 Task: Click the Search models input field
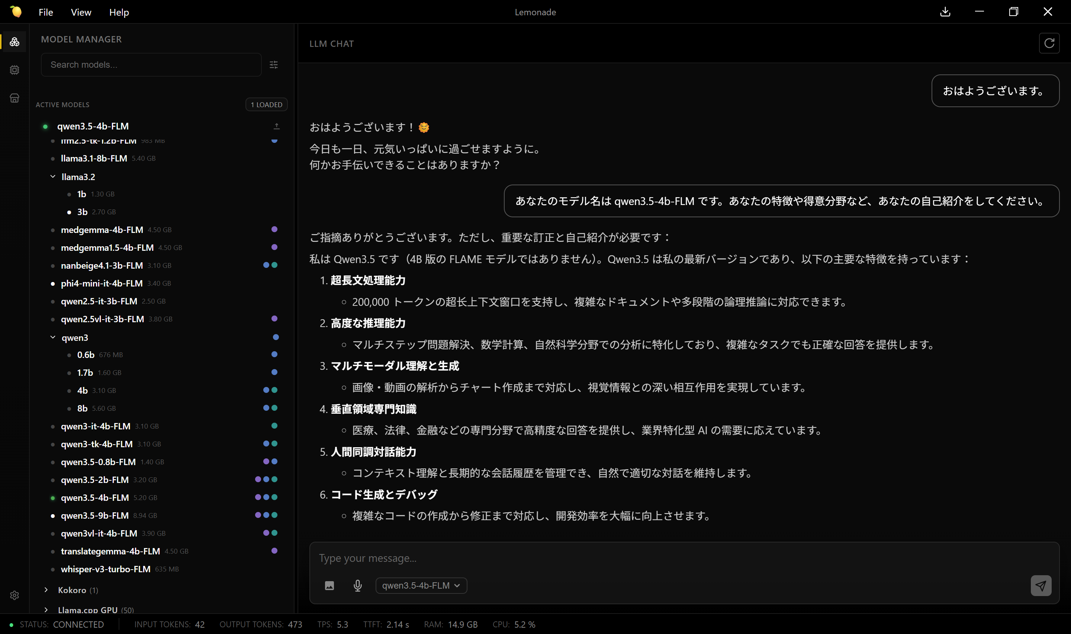tap(151, 65)
